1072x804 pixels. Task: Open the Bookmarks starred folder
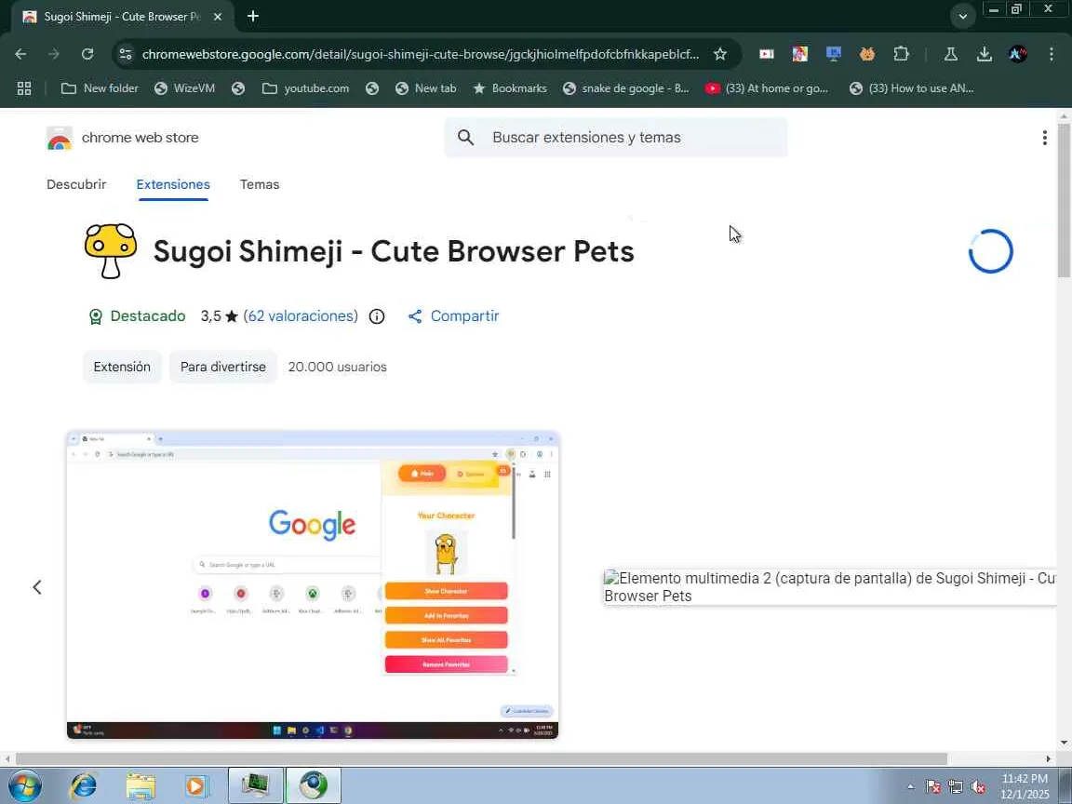510,88
